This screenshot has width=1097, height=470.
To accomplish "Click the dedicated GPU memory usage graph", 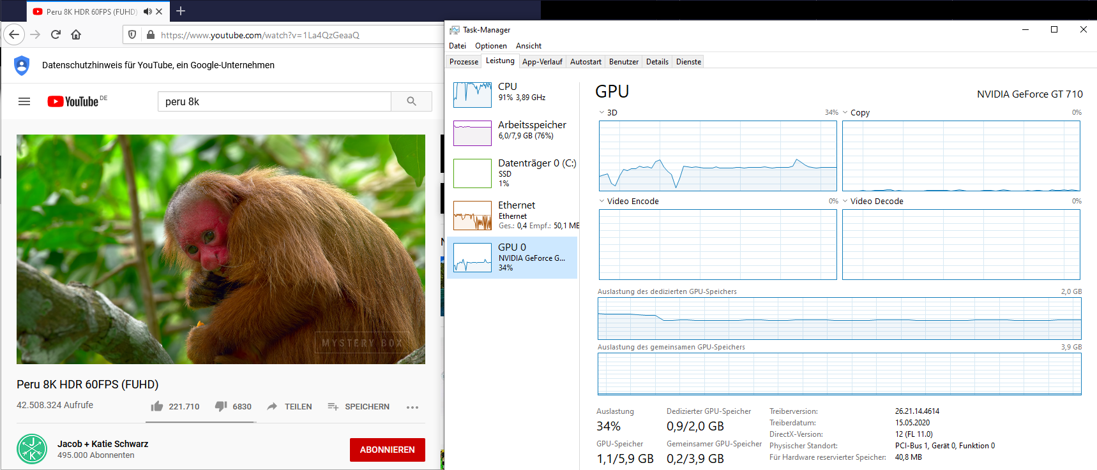I will 840,318.
